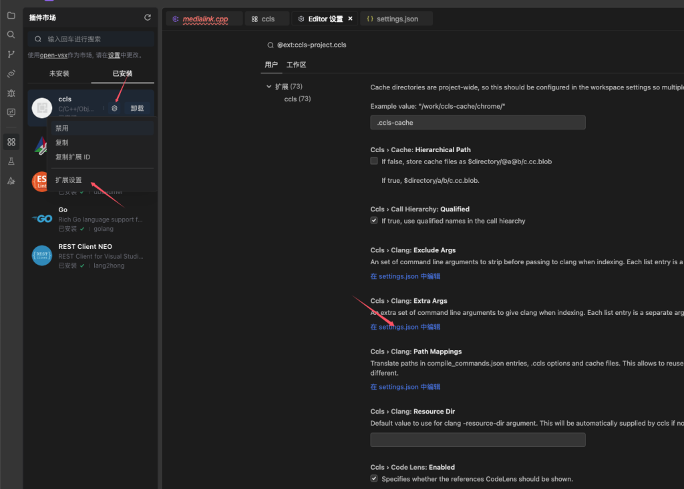Click the CMake triangle icon in the activity bar
The height and width of the screenshot is (489, 684).
coord(11,181)
